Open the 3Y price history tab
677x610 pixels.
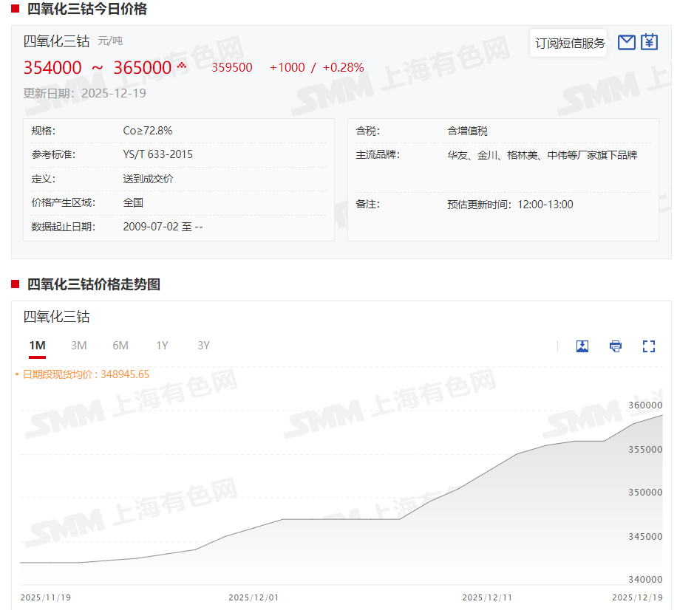[203, 346]
